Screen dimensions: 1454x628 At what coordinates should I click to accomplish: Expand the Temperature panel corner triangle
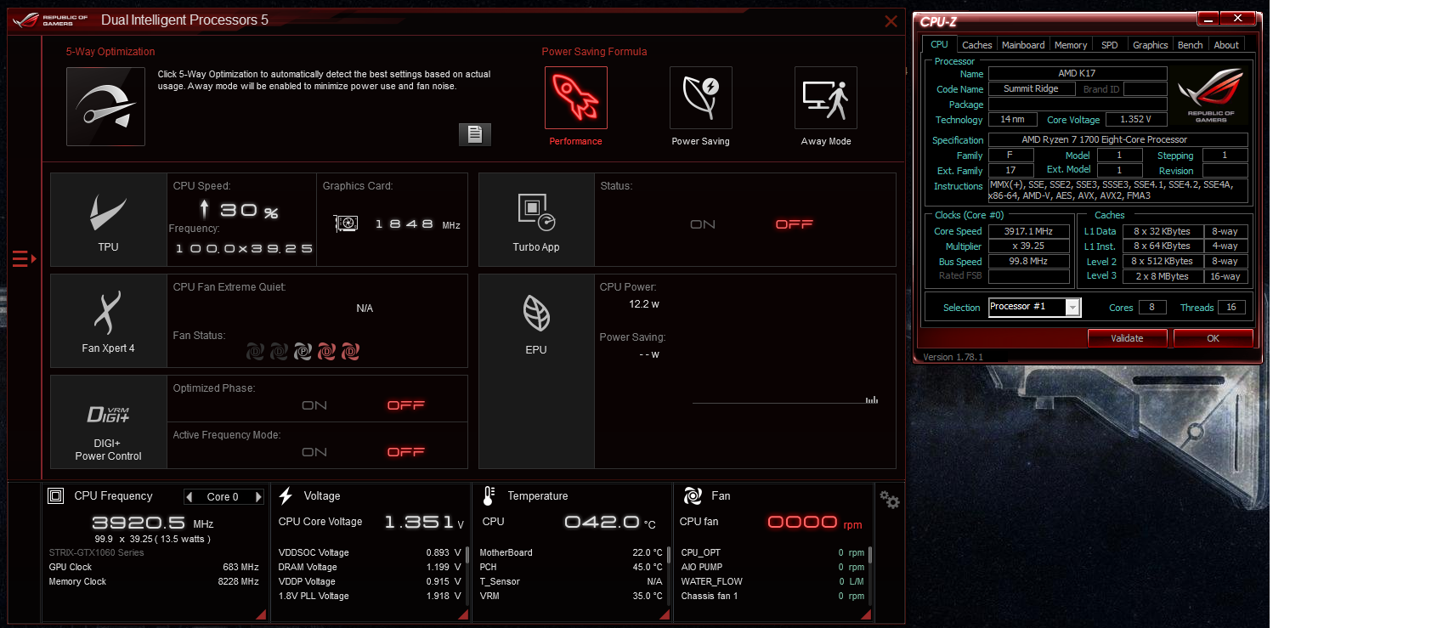point(665,614)
